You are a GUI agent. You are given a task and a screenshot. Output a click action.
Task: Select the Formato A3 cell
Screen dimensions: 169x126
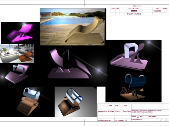[x=135, y=117]
